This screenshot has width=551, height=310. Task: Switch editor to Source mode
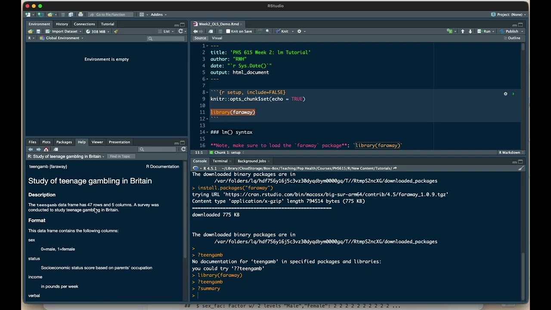tap(200, 38)
